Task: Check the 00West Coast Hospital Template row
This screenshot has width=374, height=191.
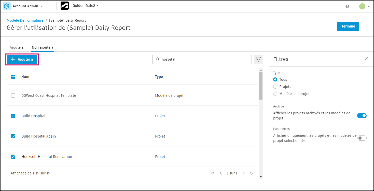Action: 13,95
